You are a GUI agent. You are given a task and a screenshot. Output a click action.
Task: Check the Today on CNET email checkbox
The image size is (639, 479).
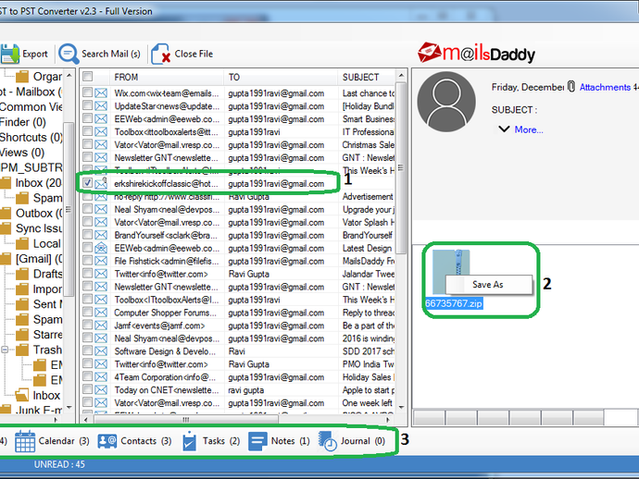pyautogui.click(x=87, y=389)
